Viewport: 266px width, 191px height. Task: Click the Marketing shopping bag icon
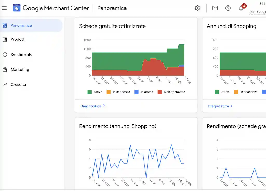point(5,70)
